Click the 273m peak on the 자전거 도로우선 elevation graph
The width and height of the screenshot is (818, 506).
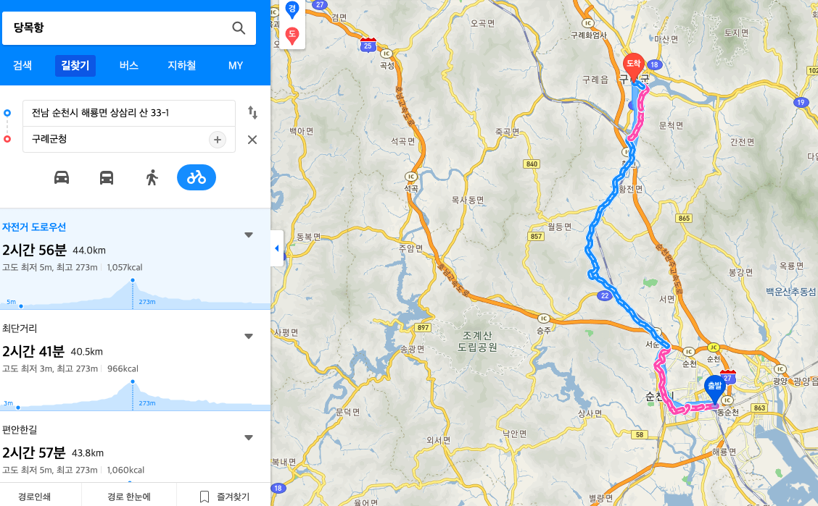coord(133,281)
